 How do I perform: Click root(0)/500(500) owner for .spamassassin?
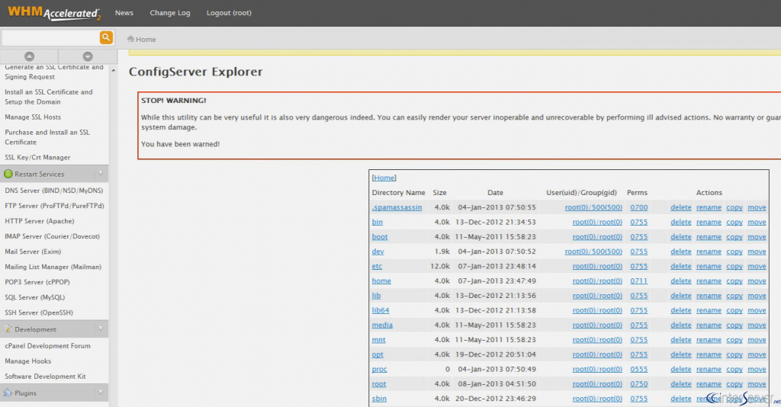pos(593,207)
